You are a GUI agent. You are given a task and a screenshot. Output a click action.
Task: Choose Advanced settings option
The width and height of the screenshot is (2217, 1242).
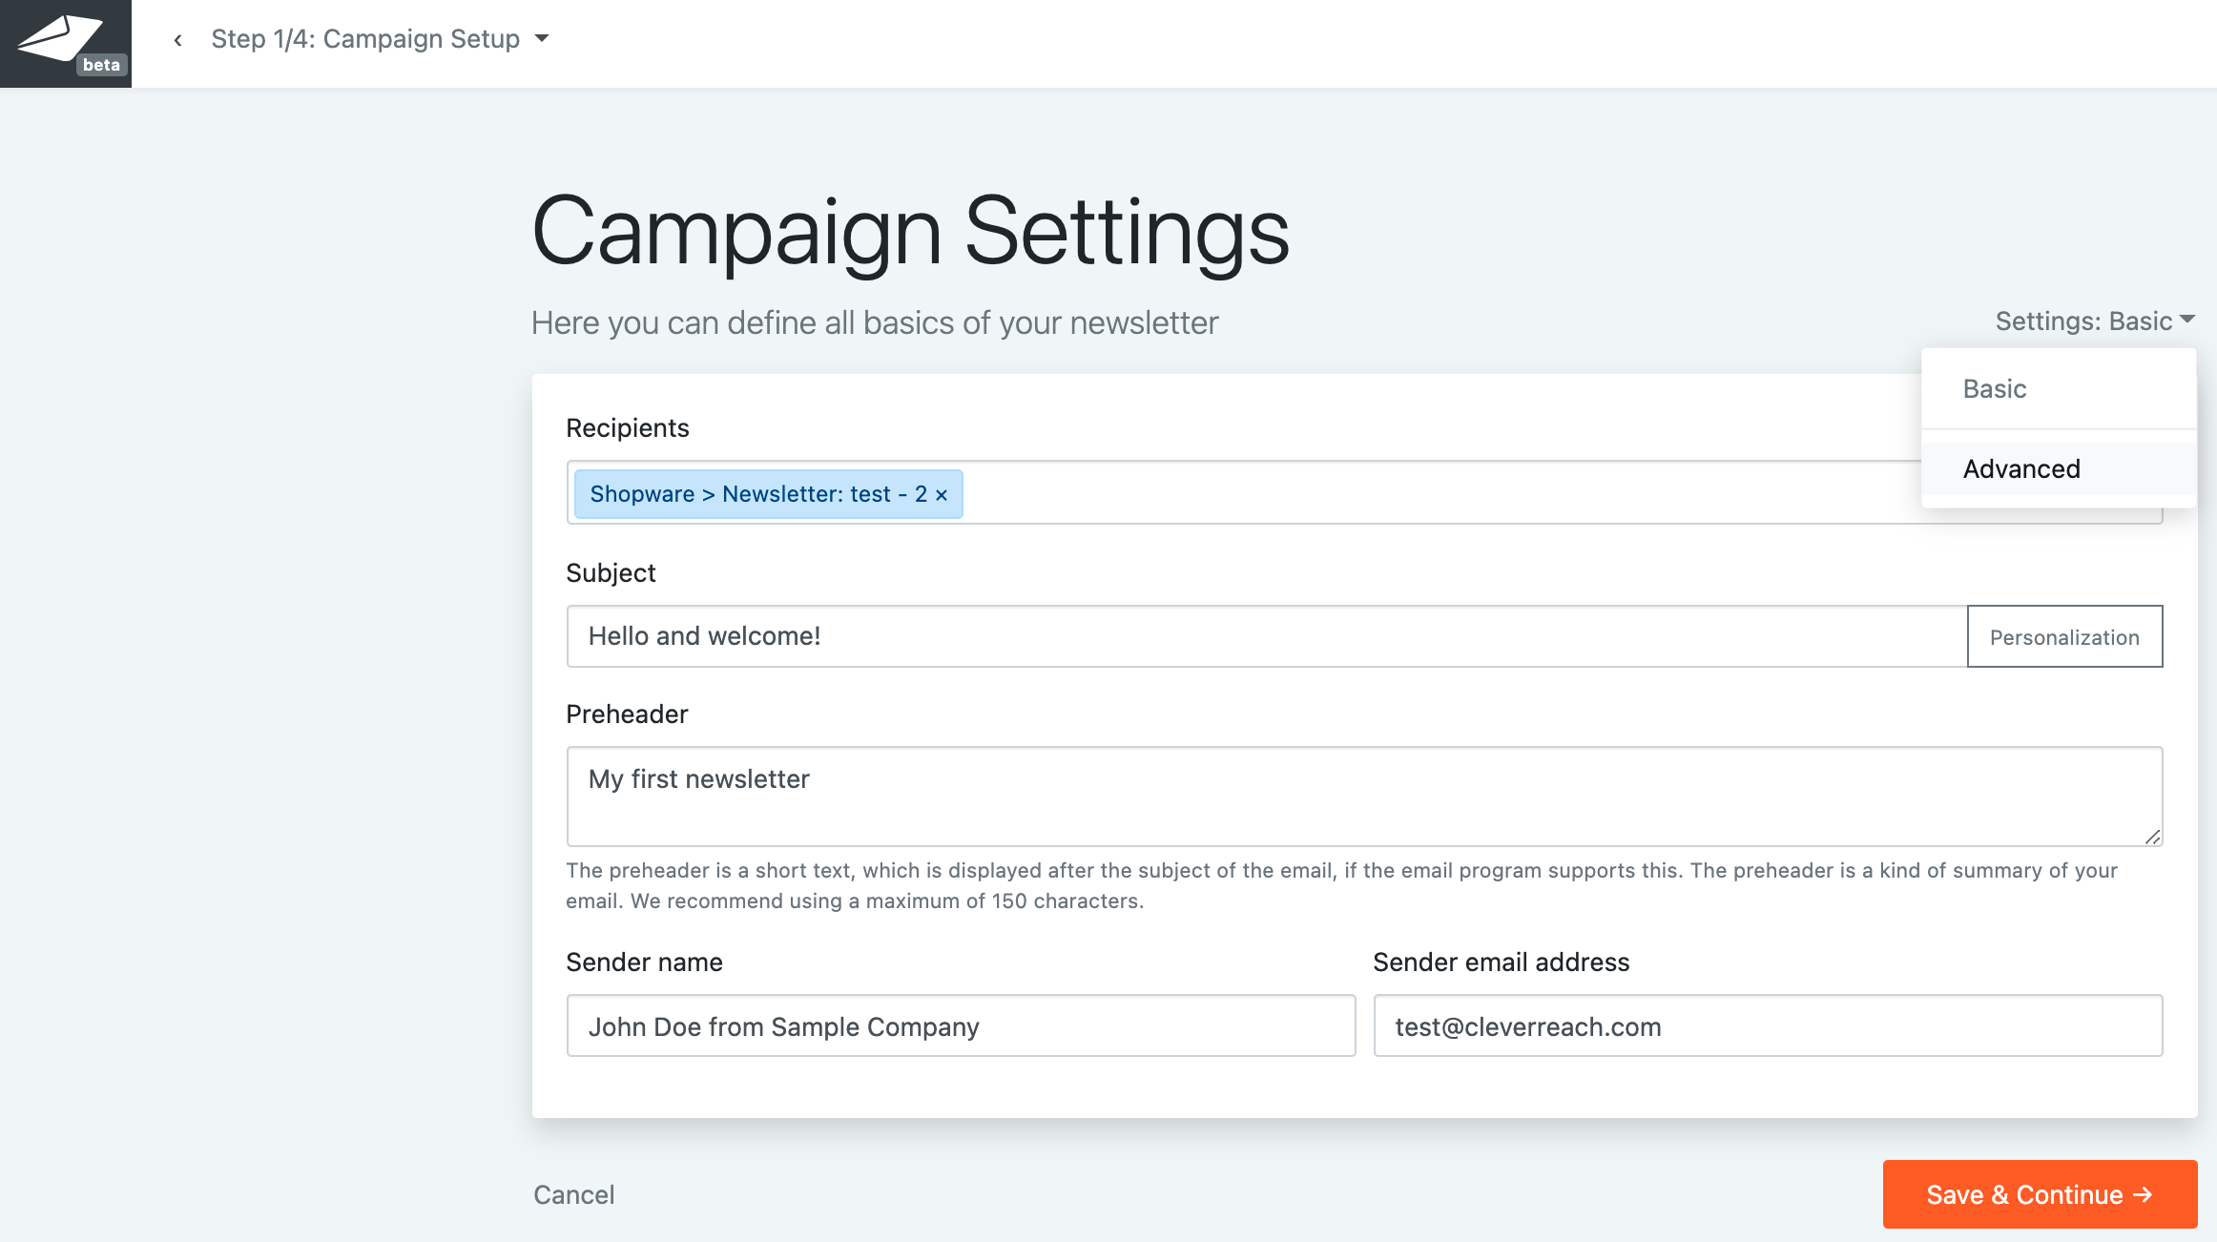point(2021,469)
